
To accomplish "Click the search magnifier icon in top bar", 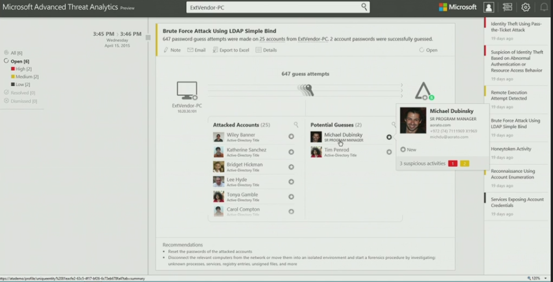I will 364,7.
